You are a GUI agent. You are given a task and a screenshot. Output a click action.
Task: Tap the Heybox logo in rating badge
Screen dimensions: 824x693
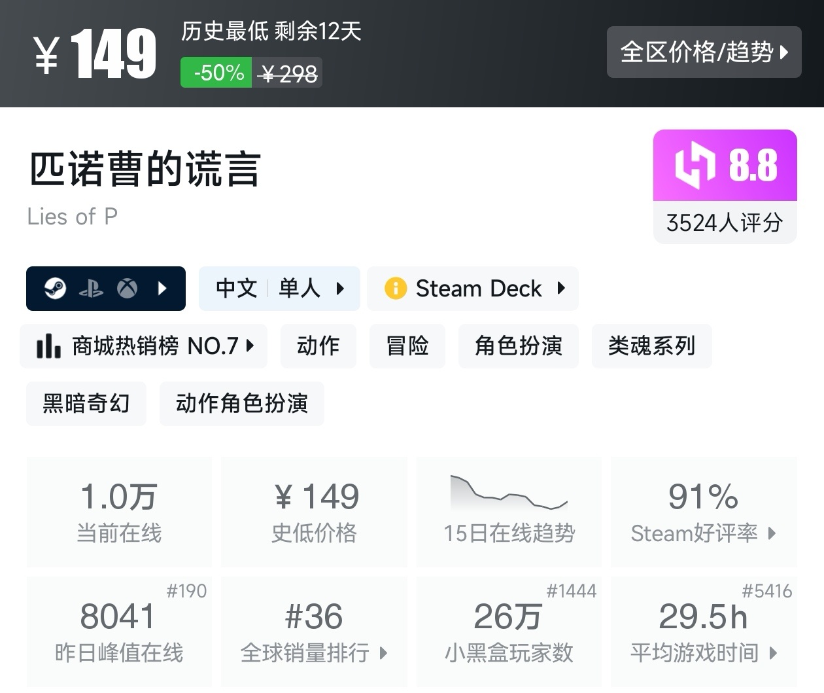coord(695,166)
